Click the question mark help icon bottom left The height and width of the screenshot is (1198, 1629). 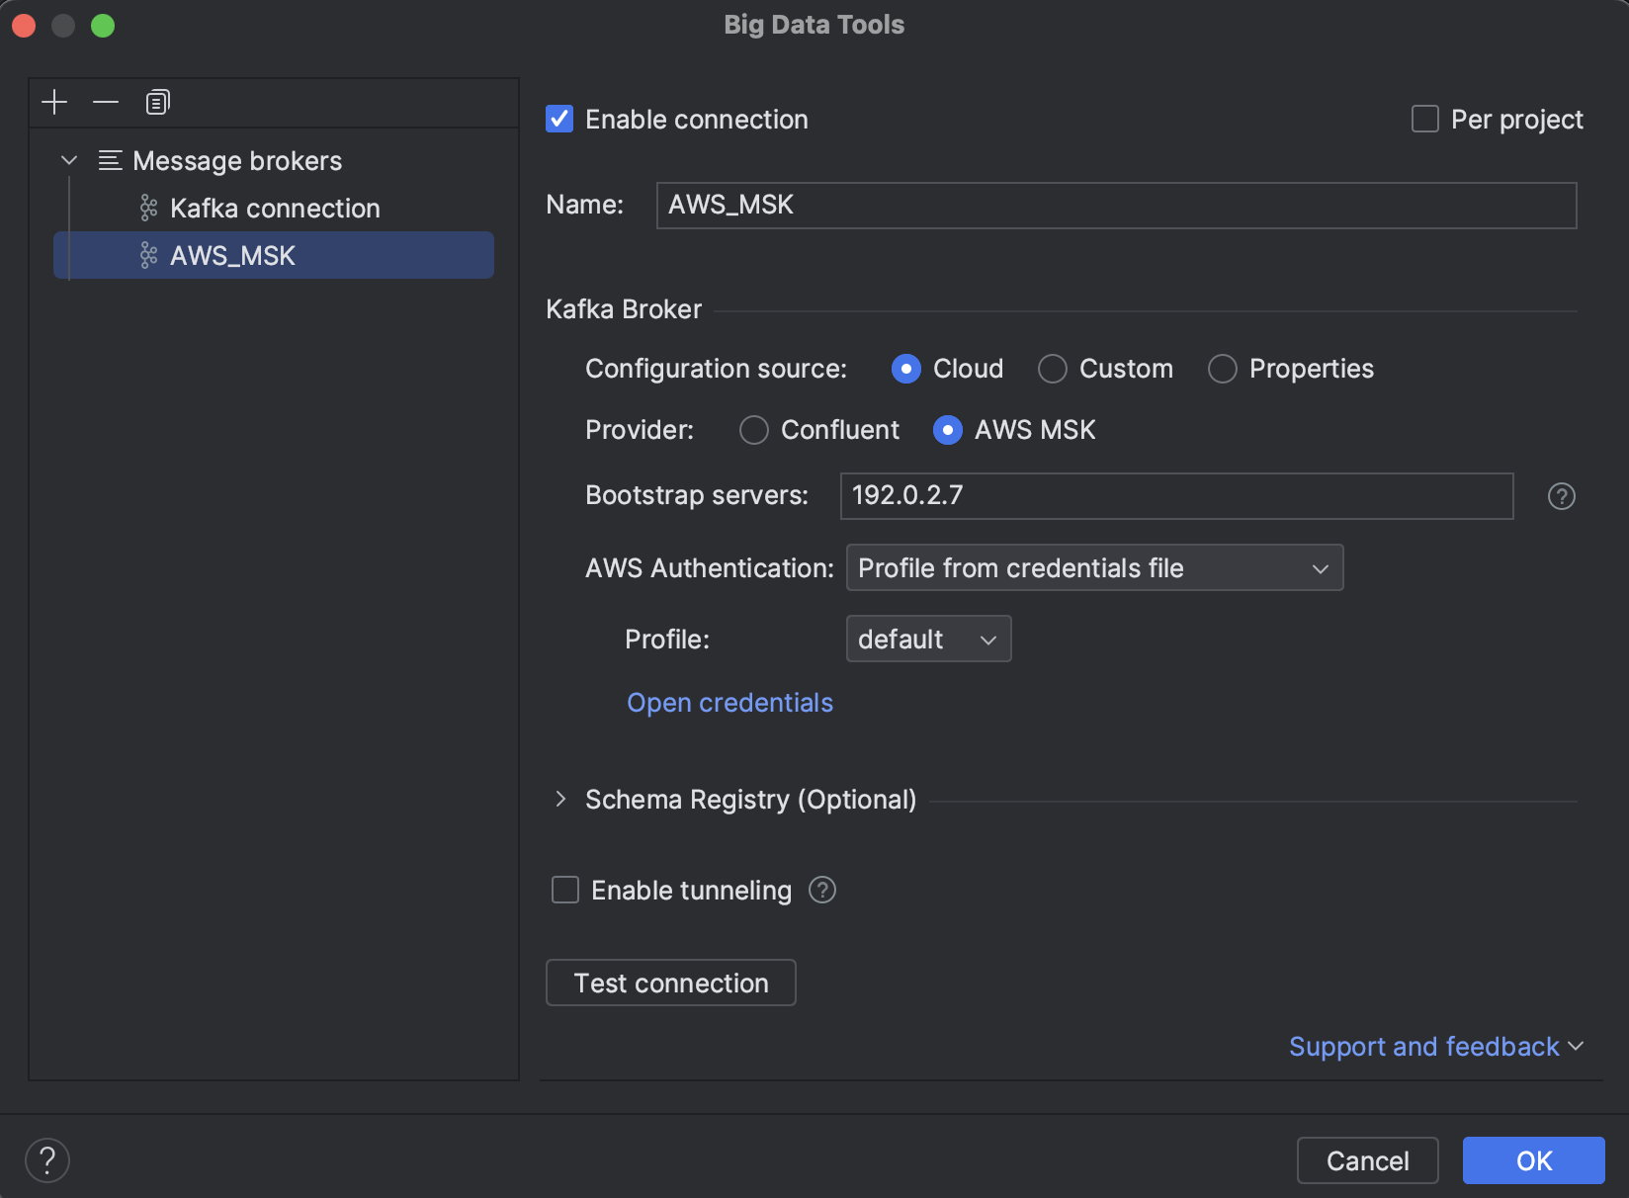click(x=46, y=1160)
